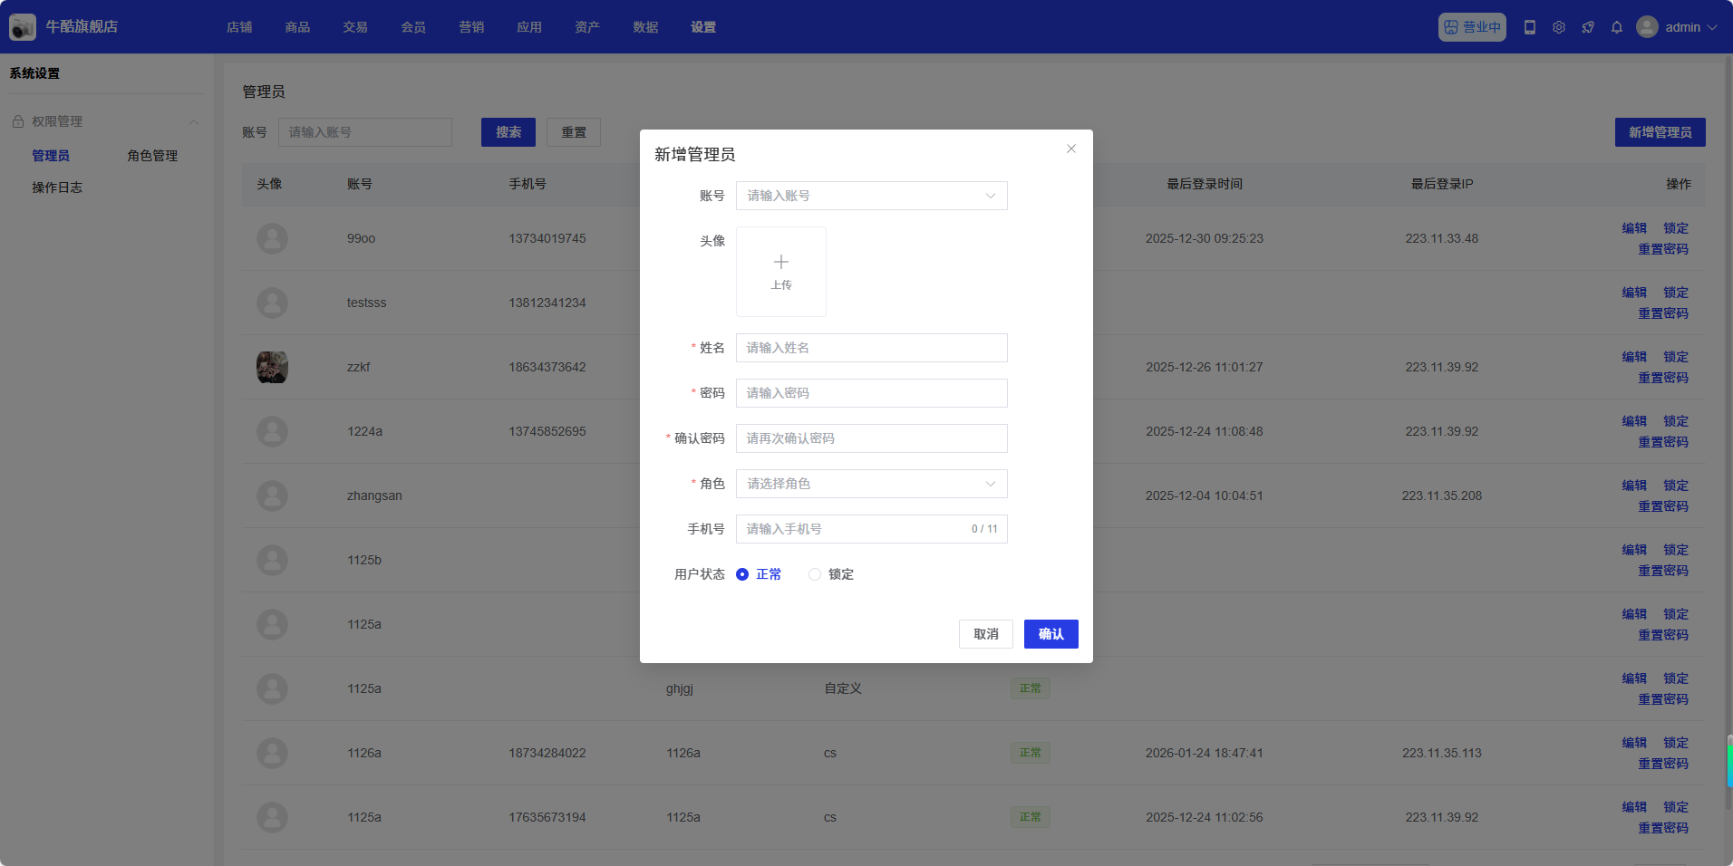The image size is (1733, 866).
Task: Open the gear settings icon in the header
Action: click(1559, 27)
